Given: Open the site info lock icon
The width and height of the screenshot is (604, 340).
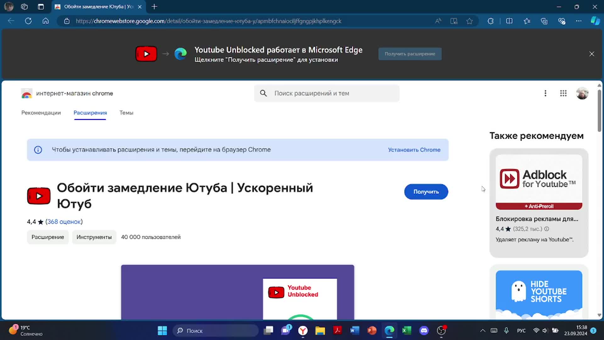Looking at the screenshot, I should click(67, 21).
